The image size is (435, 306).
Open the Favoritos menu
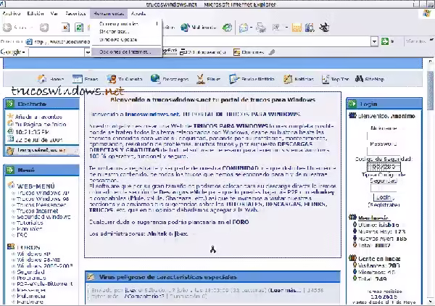[75, 13]
